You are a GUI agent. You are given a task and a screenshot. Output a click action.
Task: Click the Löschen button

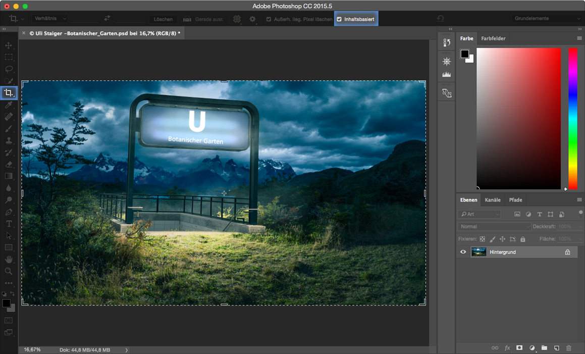[163, 19]
